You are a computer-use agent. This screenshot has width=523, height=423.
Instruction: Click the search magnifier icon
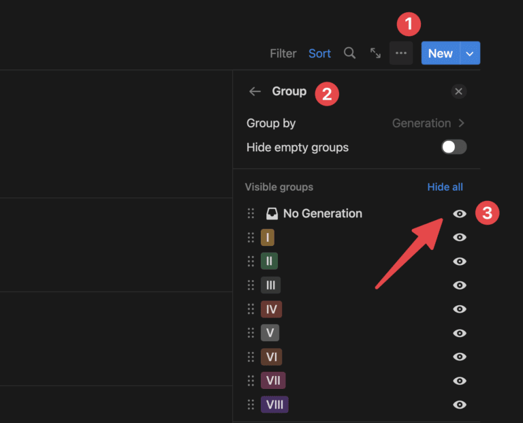click(349, 53)
